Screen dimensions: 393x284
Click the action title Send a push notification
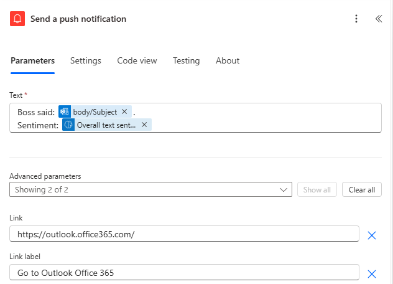pos(78,19)
